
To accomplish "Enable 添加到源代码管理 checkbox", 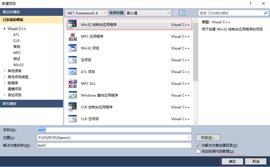I will tap(198, 151).
